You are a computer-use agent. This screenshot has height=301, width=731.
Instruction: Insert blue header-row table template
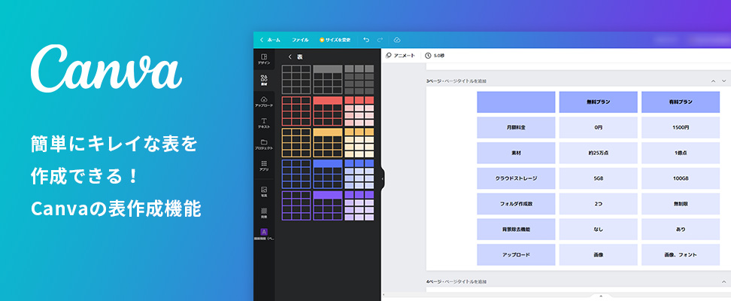point(327,174)
